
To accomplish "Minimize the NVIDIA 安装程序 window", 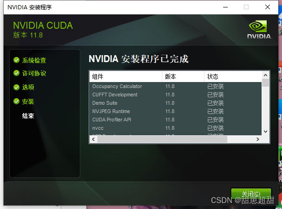I will [225, 7].
